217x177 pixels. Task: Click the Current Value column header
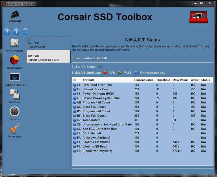coord(144,80)
